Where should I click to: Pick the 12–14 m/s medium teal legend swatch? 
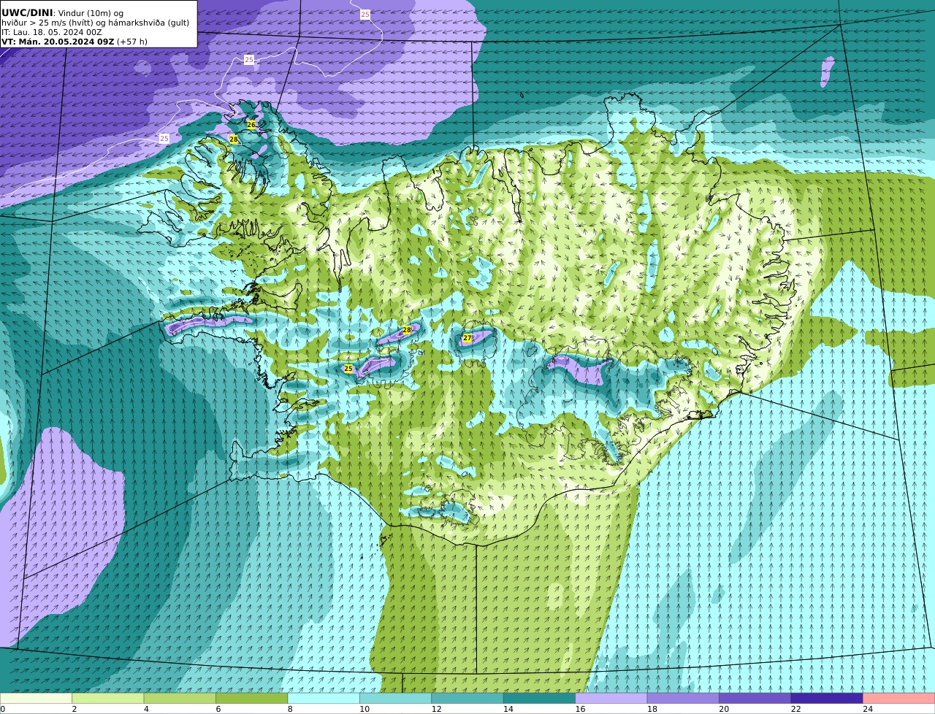click(467, 699)
